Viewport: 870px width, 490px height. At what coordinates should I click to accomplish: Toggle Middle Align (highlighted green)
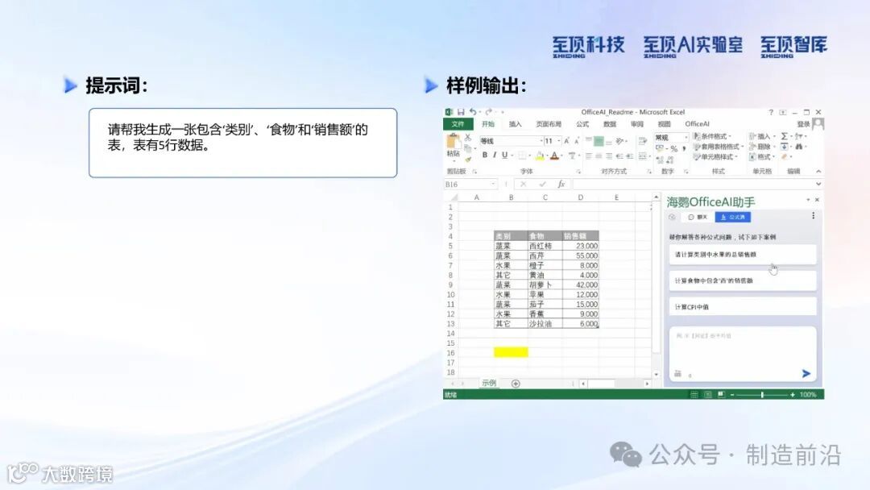point(599,141)
